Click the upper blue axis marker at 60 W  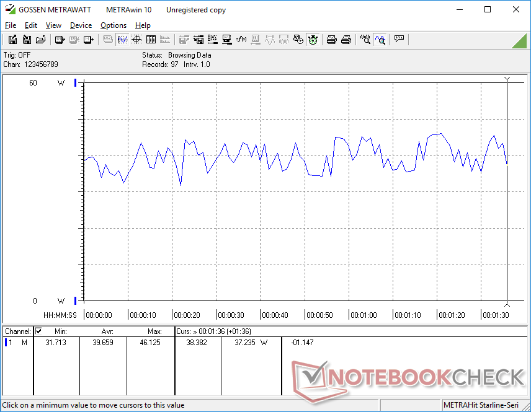(76, 82)
